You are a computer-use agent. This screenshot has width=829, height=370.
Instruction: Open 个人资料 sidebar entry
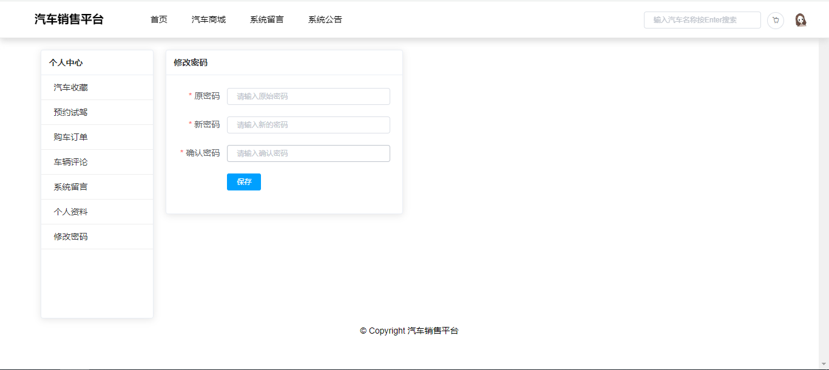pos(97,212)
